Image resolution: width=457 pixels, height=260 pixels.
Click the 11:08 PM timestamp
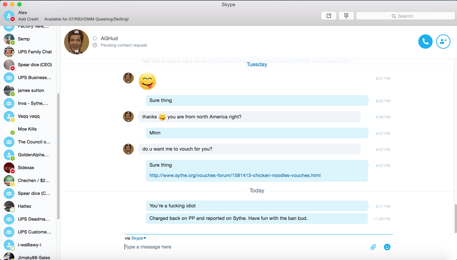pyautogui.click(x=382, y=219)
